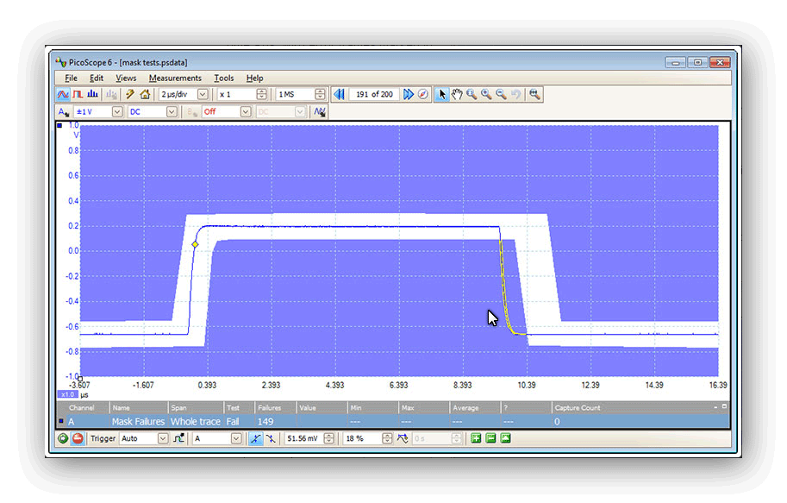Open the Tools menu

[x=223, y=78]
